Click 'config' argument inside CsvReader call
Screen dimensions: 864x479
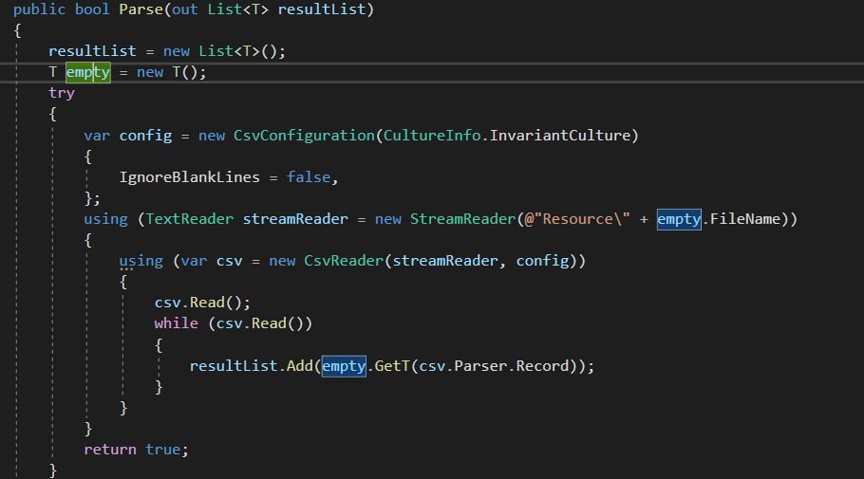541,261
